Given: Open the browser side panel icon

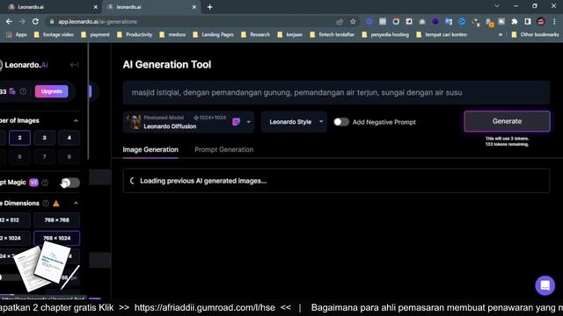Looking at the screenshot, I should (x=528, y=21).
